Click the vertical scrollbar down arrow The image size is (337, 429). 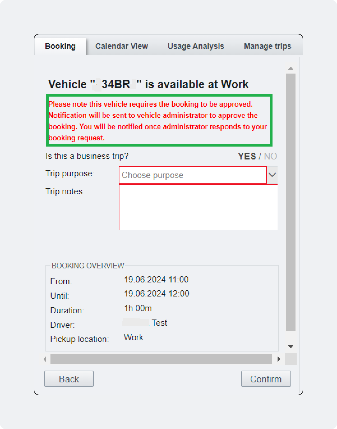tap(291, 347)
